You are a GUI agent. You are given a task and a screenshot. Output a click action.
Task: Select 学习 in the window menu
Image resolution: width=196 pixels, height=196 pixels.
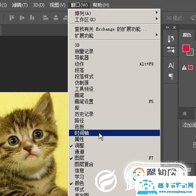pyautogui.click(x=114, y=177)
